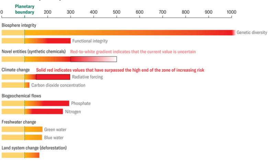Click the solid red annotation text
This screenshot has width=268, height=162.
[120, 70]
